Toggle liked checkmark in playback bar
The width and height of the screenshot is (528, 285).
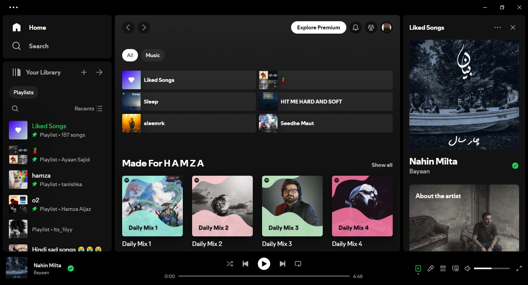click(x=71, y=268)
